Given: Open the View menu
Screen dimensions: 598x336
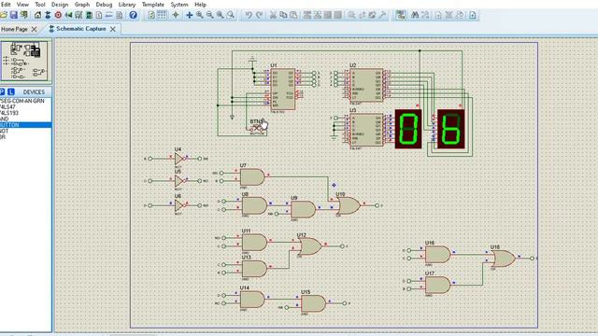Looking at the screenshot, I should [x=22, y=5].
